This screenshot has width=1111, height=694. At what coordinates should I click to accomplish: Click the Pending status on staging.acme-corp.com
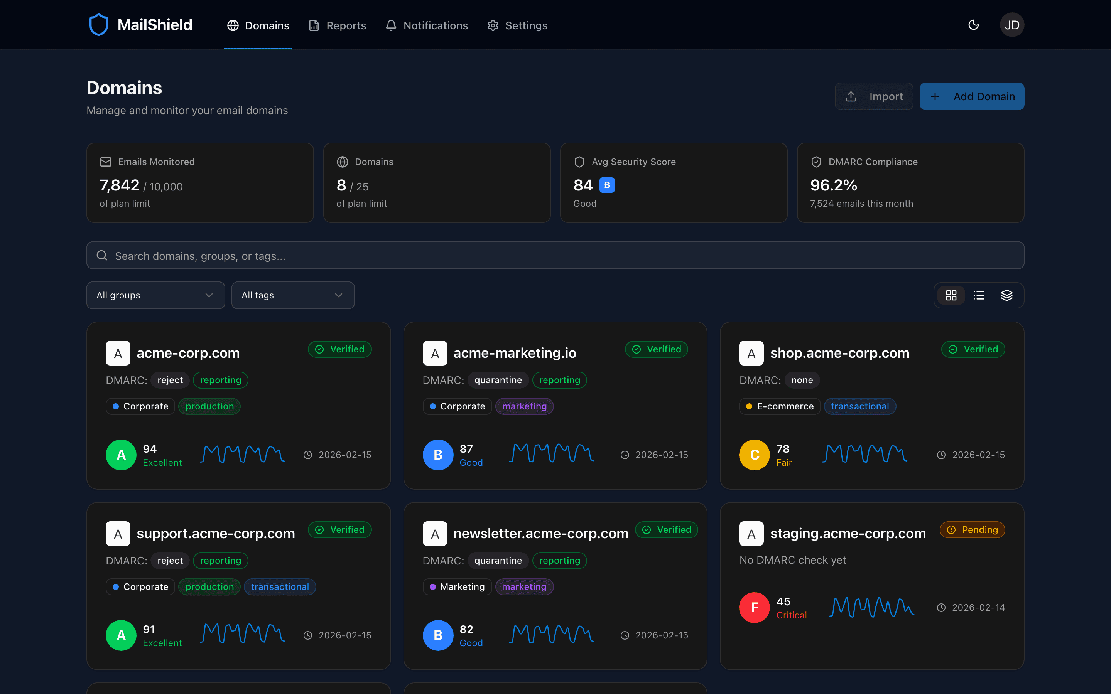(x=972, y=529)
